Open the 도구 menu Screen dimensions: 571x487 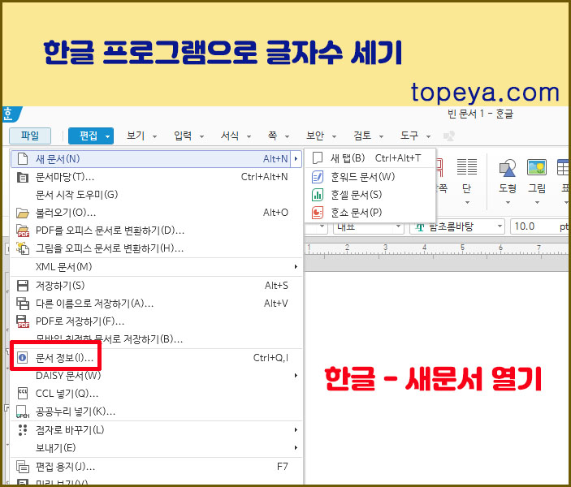[409, 136]
